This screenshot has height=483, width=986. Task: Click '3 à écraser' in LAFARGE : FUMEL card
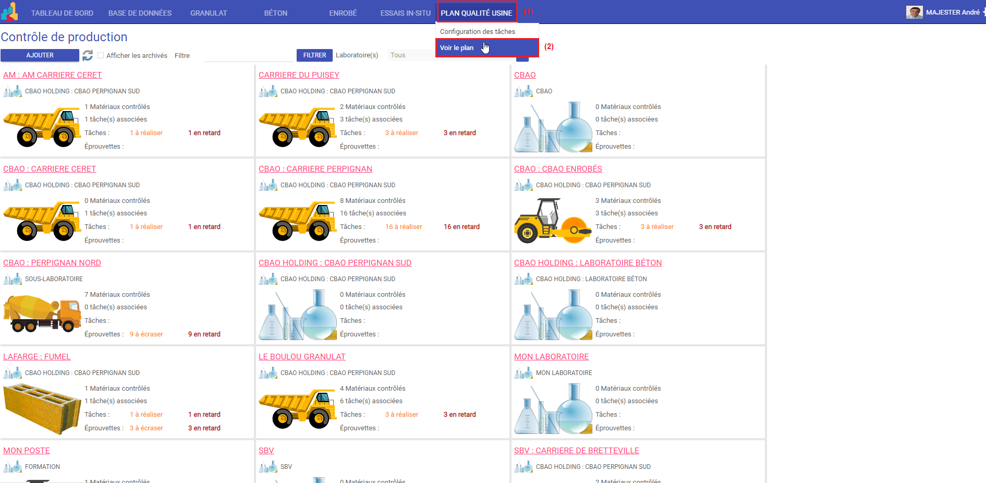(146, 428)
